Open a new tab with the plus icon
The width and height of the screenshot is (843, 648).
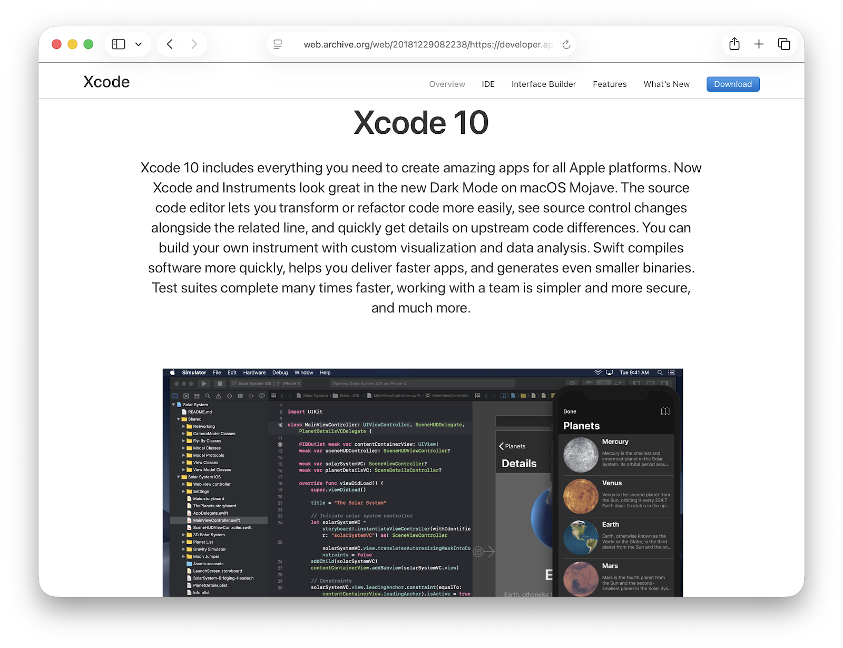759,44
